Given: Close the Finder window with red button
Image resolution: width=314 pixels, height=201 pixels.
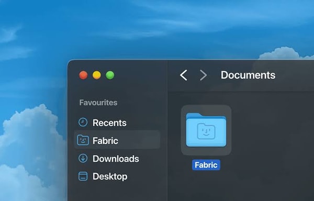Looking at the screenshot, I should point(83,75).
